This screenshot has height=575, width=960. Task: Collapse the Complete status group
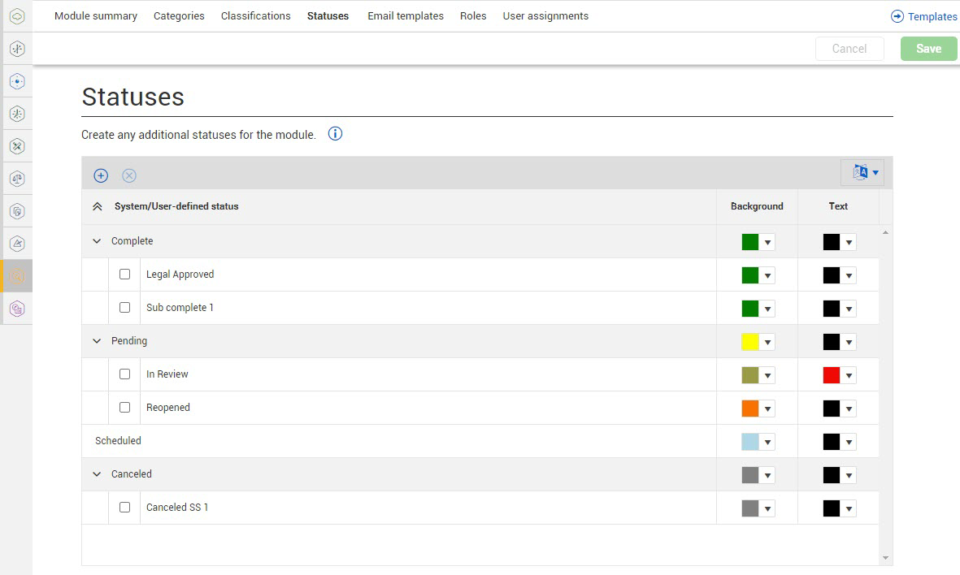coord(98,241)
